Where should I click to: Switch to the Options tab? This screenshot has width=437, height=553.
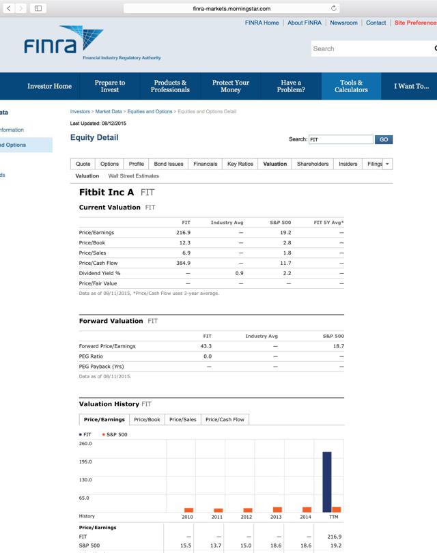(x=109, y=164)
